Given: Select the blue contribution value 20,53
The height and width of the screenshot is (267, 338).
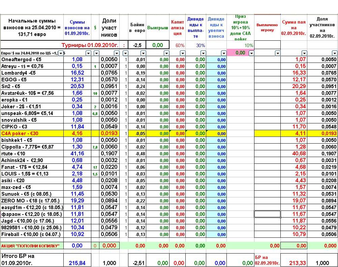Looking at the screenshot, I should 78,86.
